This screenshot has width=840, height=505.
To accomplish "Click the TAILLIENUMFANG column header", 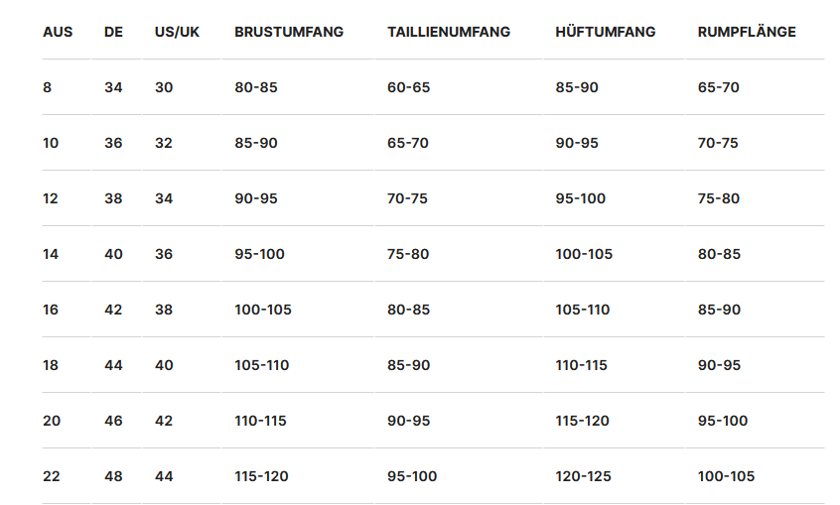I will [449, 32].
